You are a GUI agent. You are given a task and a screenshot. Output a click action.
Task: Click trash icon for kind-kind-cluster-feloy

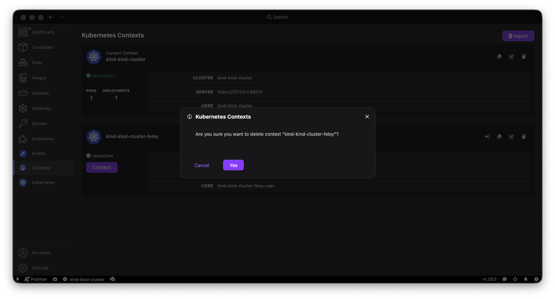[524, 137]
